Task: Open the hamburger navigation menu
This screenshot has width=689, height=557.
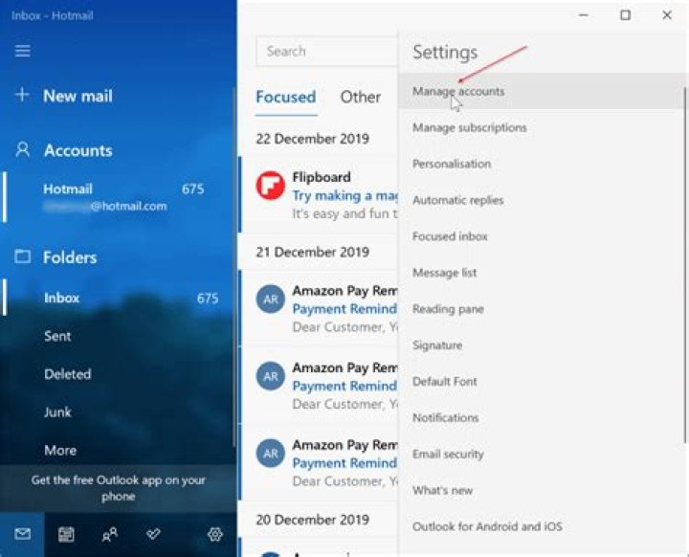Action: coord(22,52)
